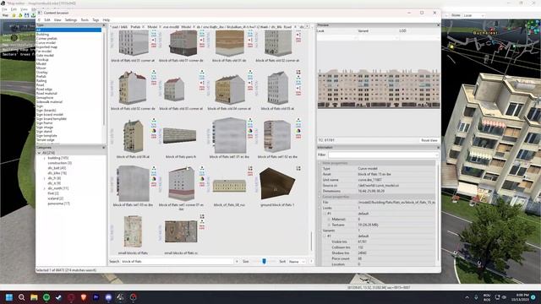Open Steam from taskbar
This screenshot has height=304, width=541.
[x=58, y=297]
